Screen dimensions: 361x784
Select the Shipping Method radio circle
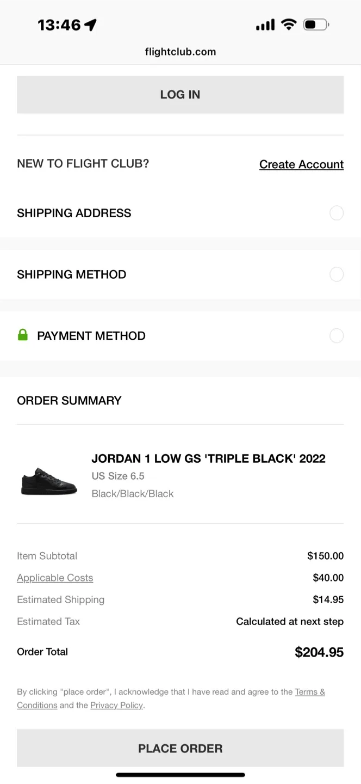(337, 274)
